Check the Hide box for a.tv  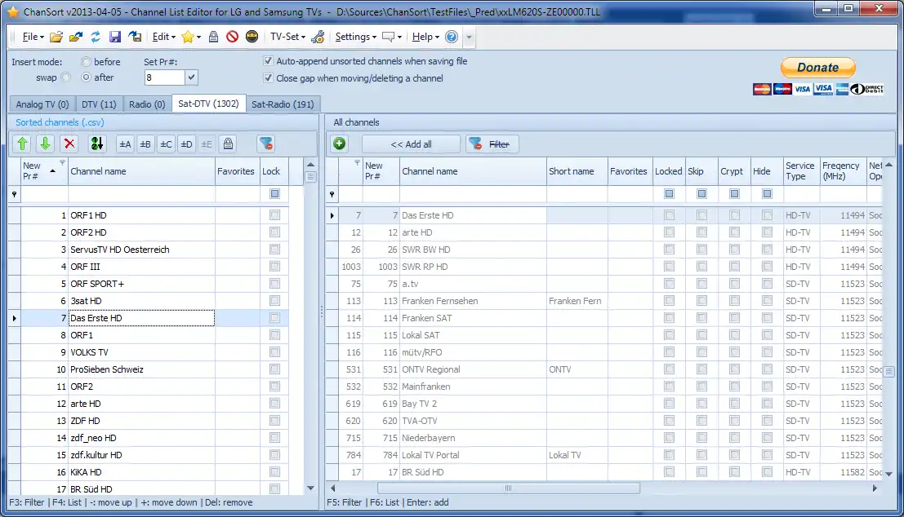click(767, 283)
